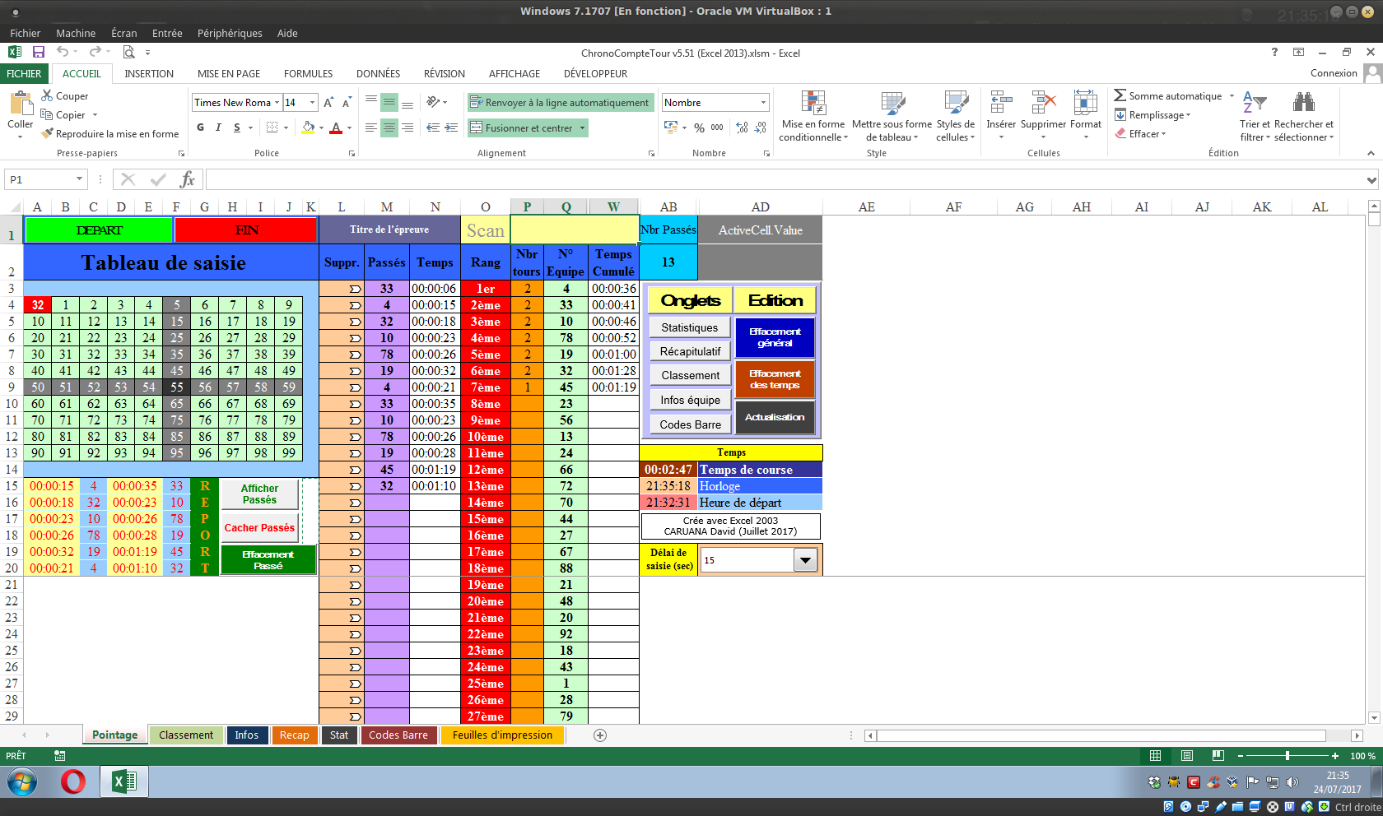Expand the font size dropdown
The height and width of the screenshot is (816, 1383).
[312, 103]
